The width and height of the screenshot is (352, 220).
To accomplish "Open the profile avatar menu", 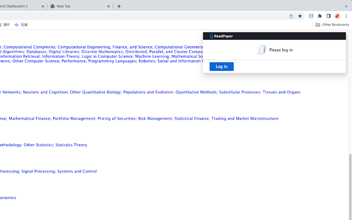I will point(337,16).
